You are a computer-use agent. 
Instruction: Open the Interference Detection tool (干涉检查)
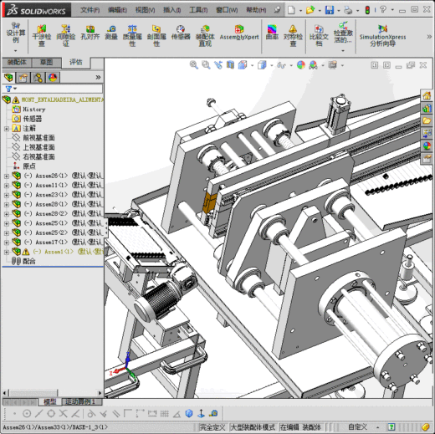pos(42,35)
